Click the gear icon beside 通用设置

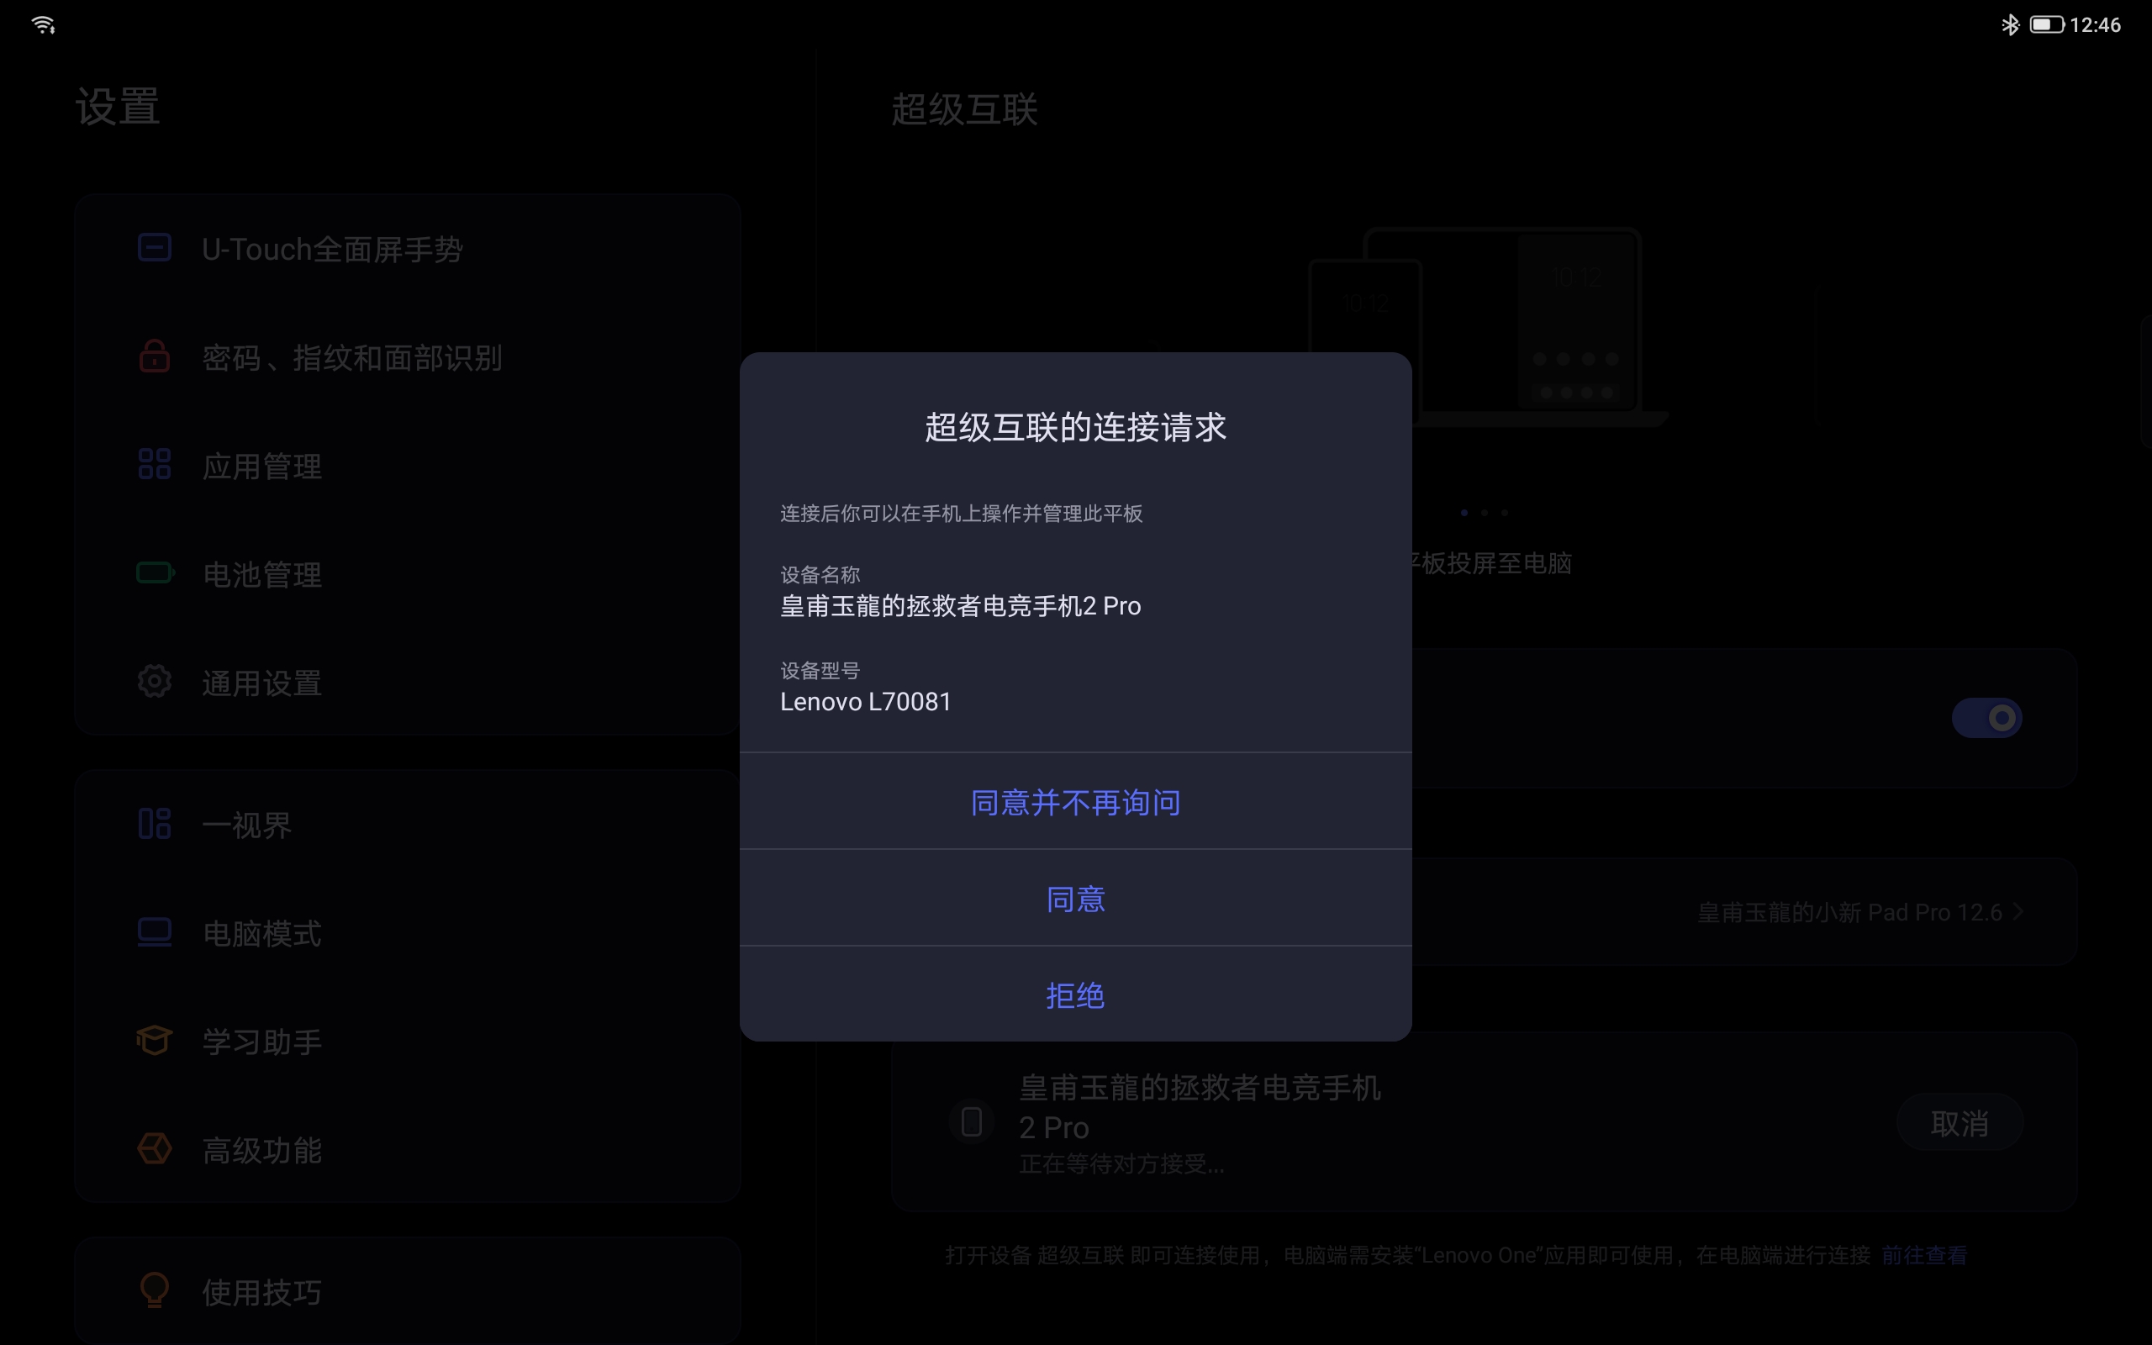click(154, 682)
